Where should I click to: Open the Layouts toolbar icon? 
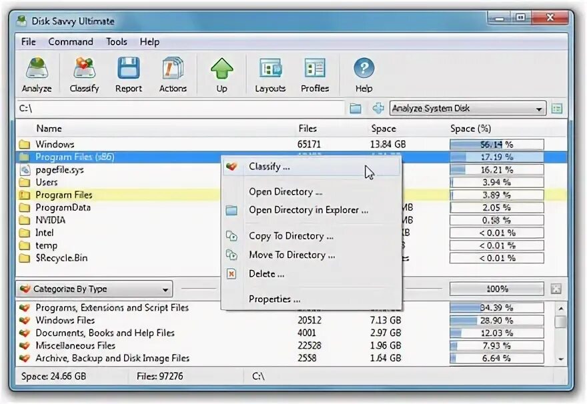(270, 68)
